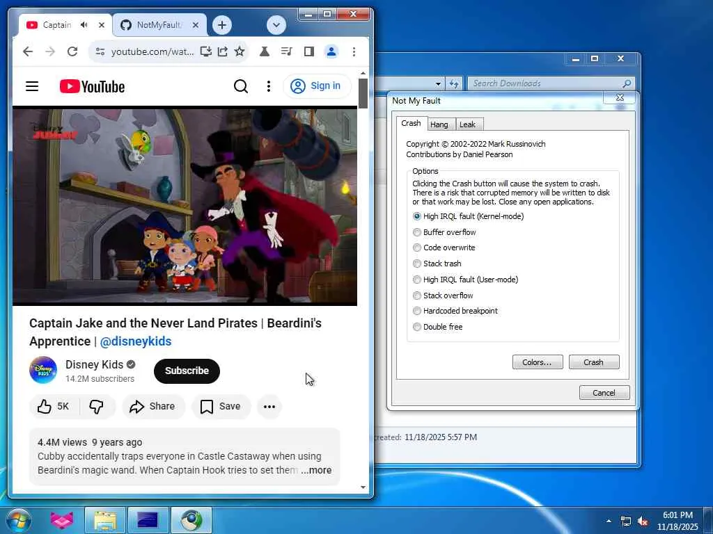
Task: Click the muted volume tray icon
Action: click(643, 521)
